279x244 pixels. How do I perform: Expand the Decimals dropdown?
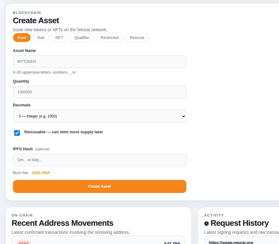(99, 116)
